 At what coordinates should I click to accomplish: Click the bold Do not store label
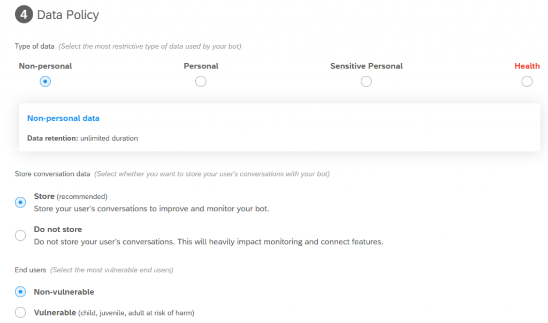point(58,229)
